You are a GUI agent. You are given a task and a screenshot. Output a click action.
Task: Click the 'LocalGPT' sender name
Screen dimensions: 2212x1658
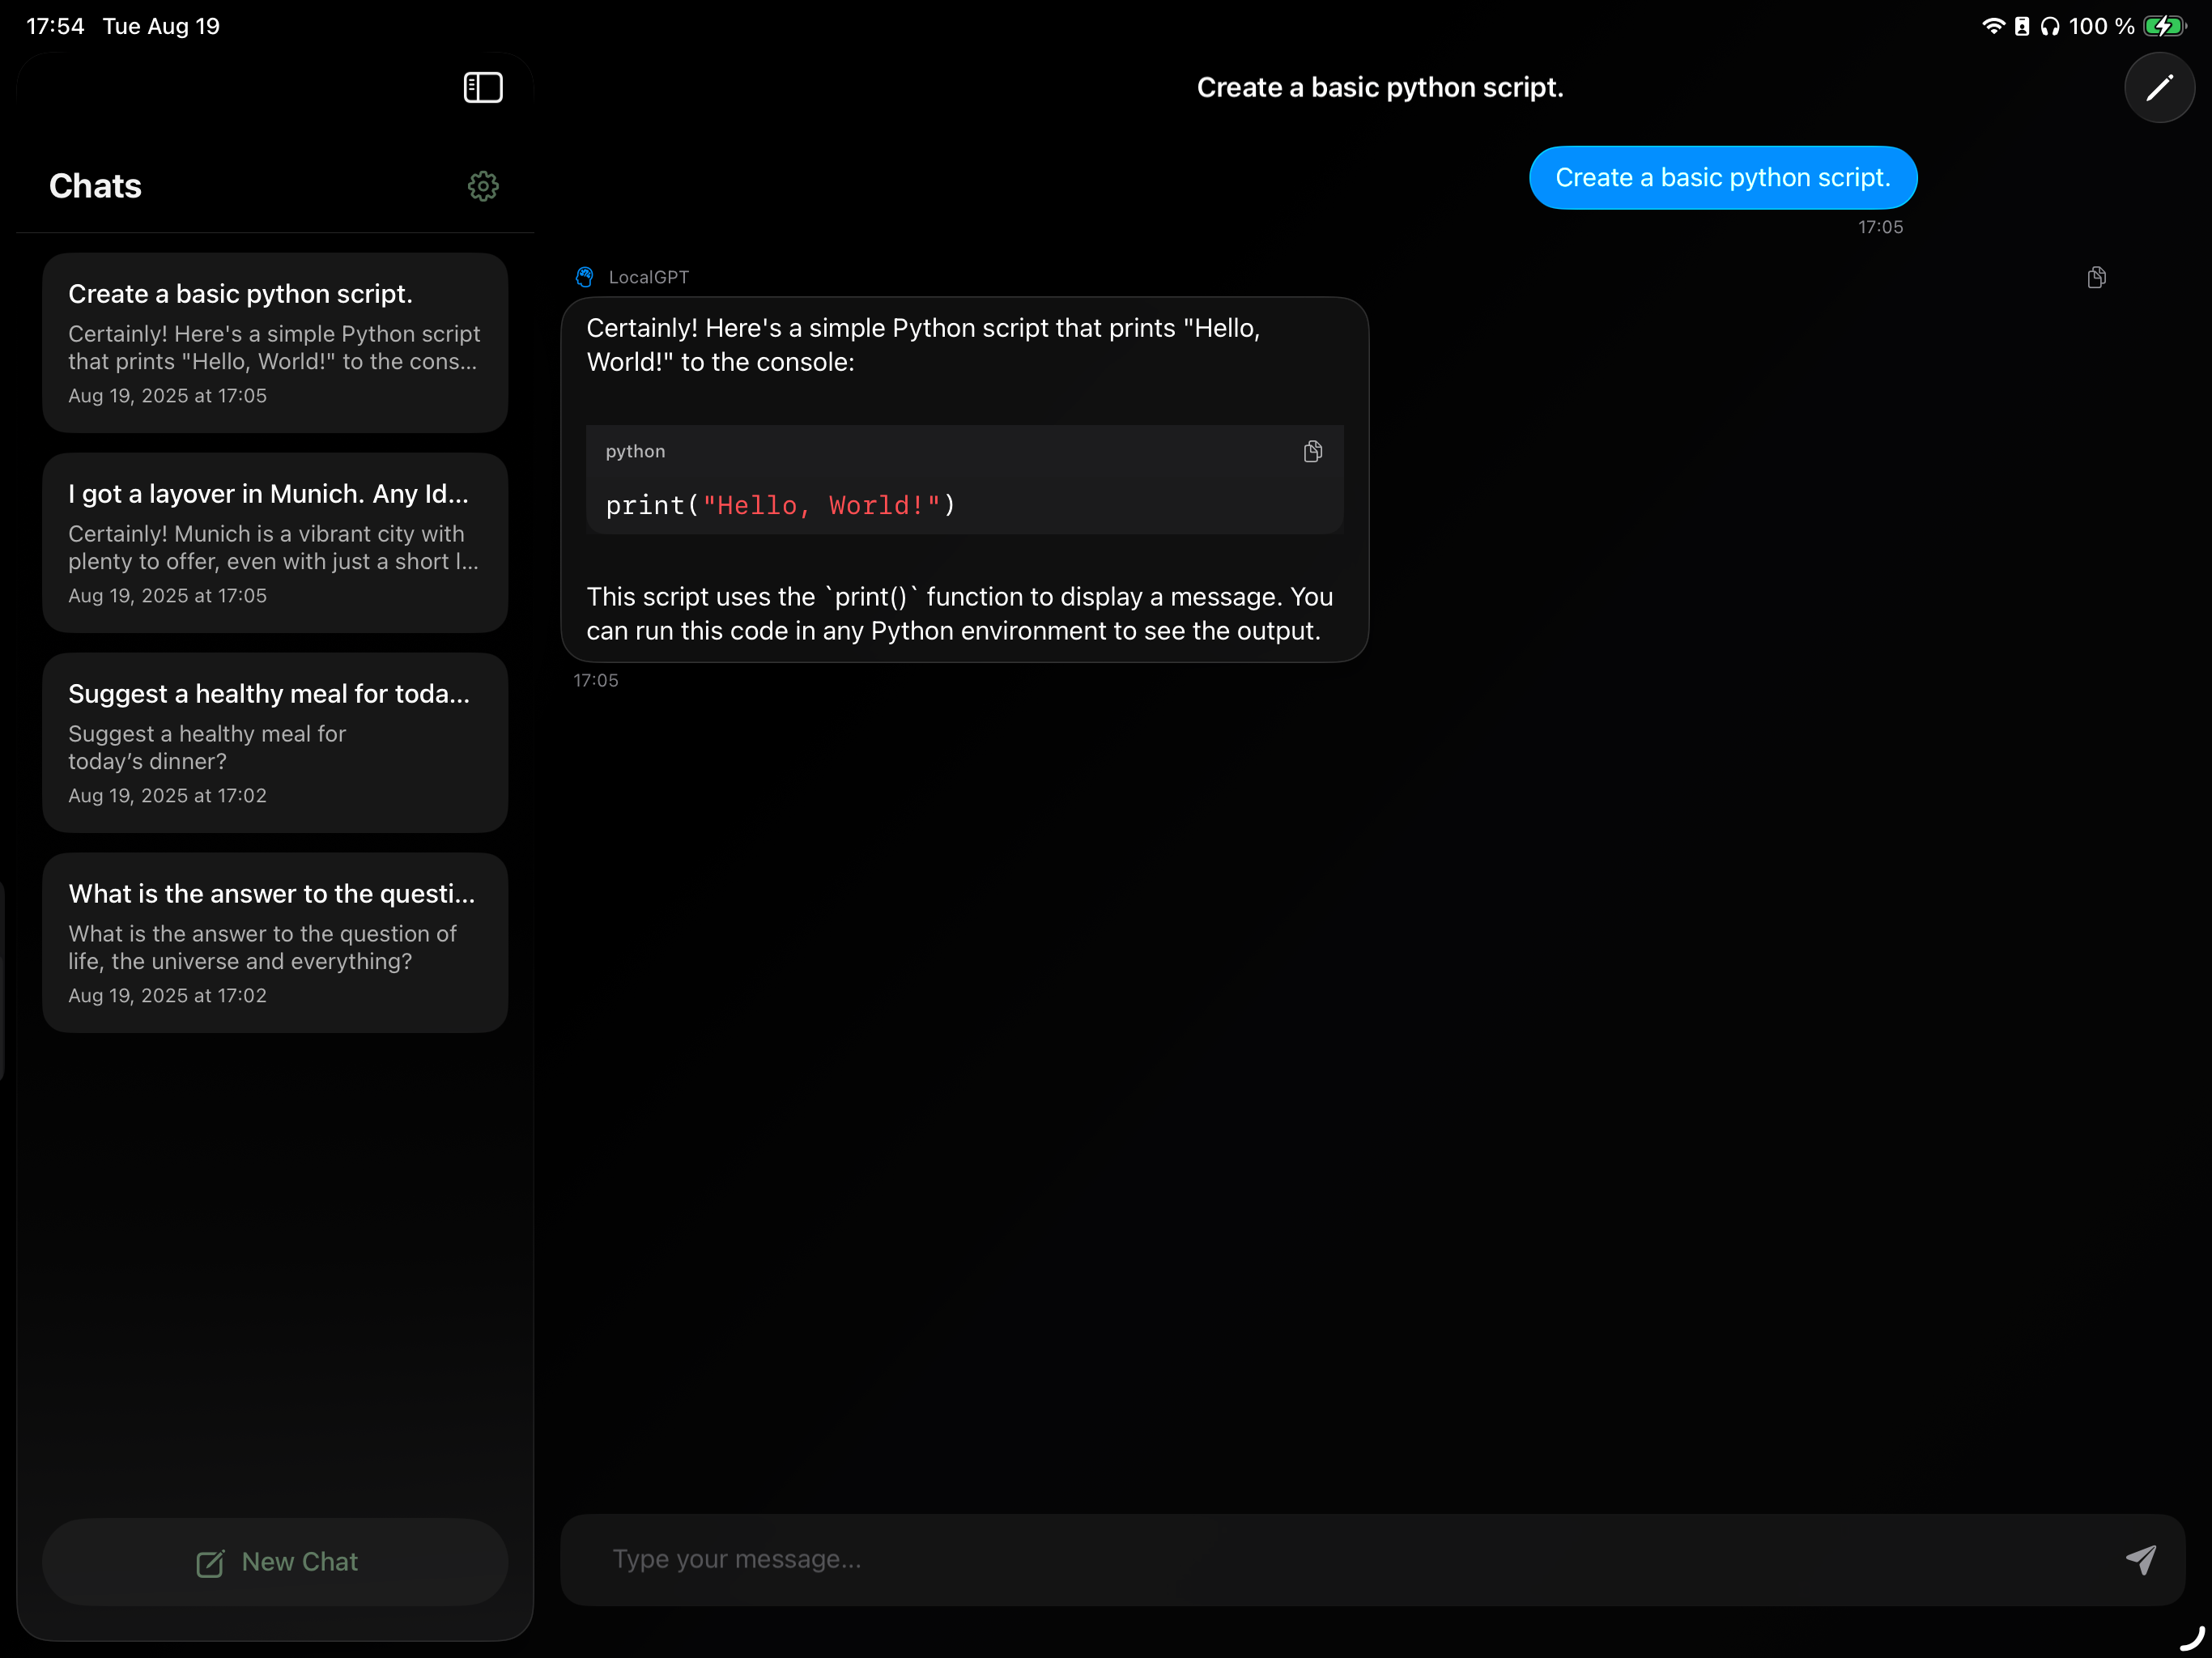pos(649,277)
